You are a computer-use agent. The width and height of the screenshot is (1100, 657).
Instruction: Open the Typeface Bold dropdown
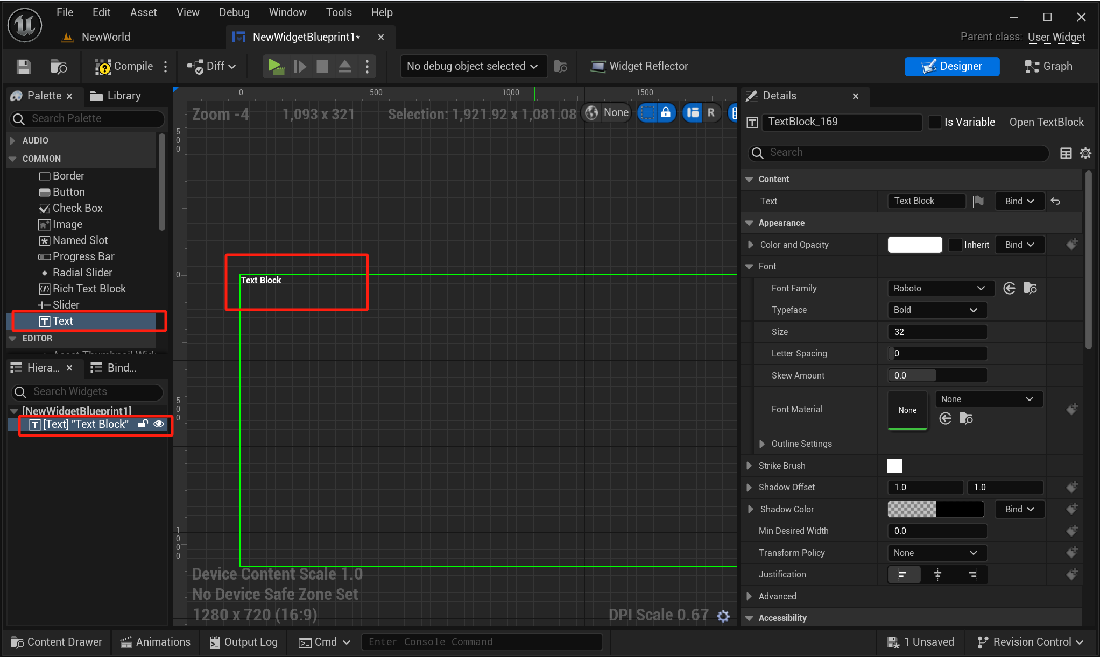pos(937,310)
